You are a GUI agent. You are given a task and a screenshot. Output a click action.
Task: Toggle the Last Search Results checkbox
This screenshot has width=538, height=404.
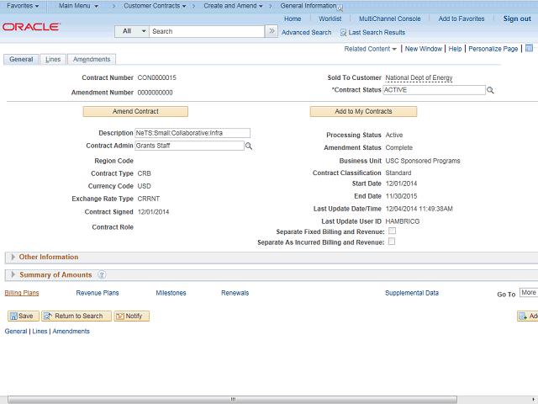click(x=343, y=32)
